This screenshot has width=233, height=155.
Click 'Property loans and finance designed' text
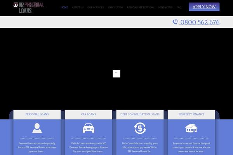[191, 147]
